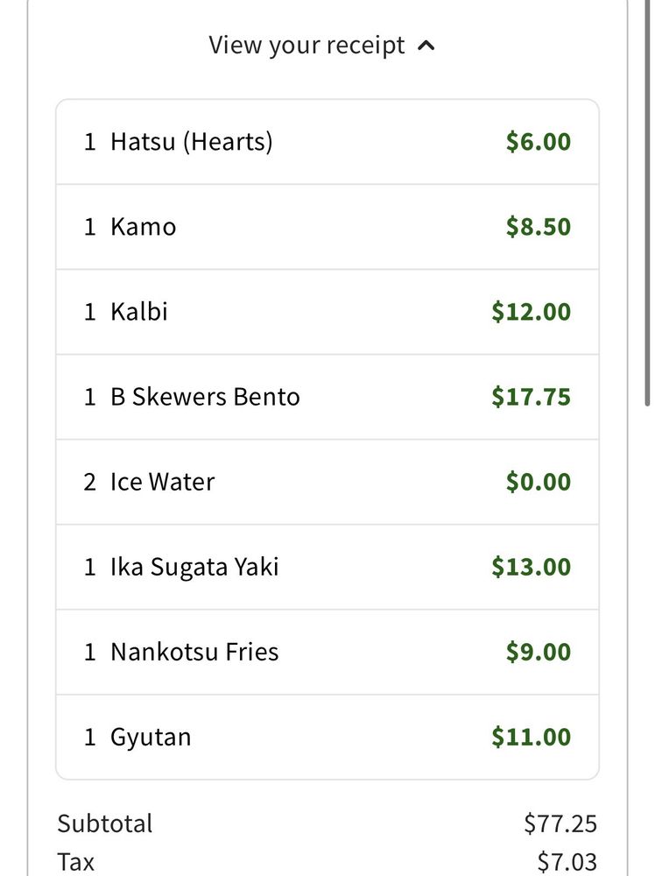The height and width of the screenshot is (876, 655).
Task: Click the View your receipt label
Action: (306, 46)
